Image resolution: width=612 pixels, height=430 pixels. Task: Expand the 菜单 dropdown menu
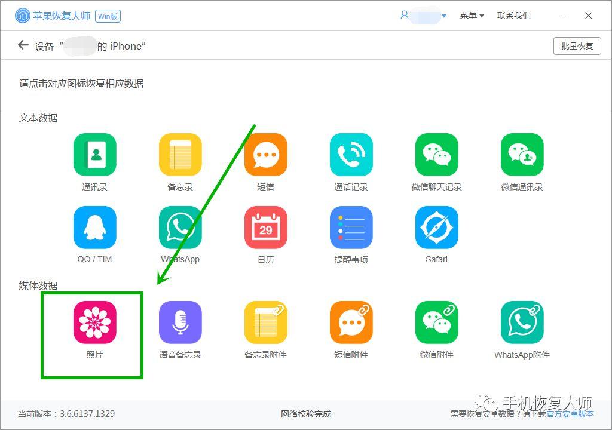(x=472, y=16)
